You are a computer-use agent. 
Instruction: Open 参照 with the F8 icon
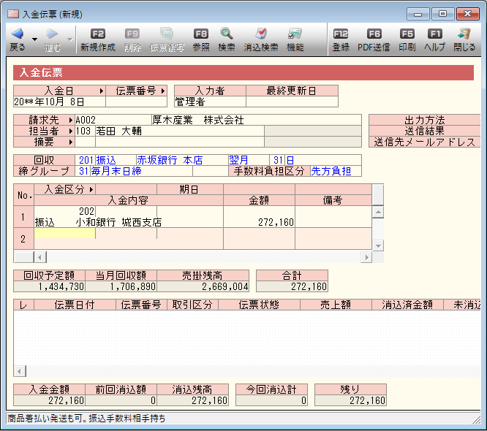pyautogui.click(x=201, y=34)
